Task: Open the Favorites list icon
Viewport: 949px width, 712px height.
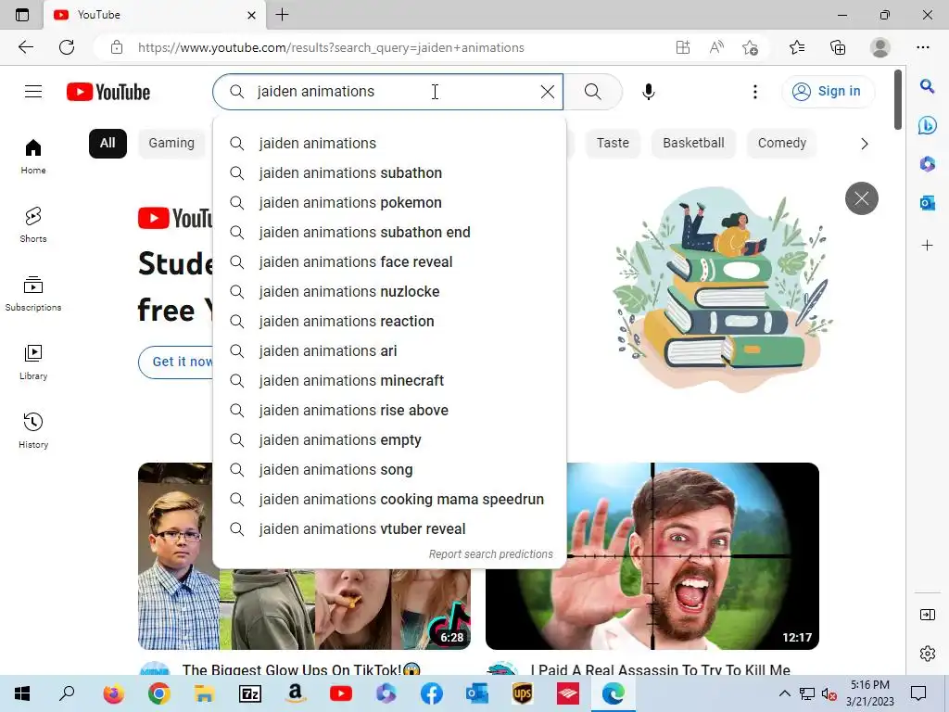Action: tap(797, 47)
